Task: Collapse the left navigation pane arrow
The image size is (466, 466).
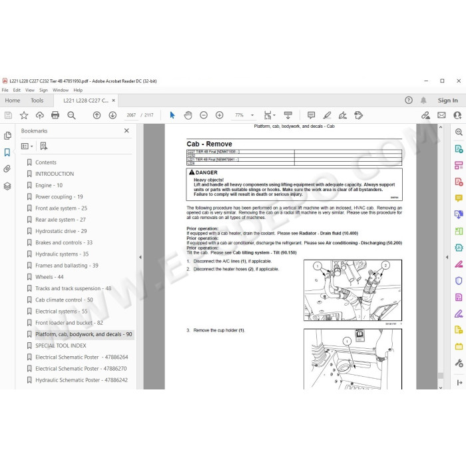Action: point(140,257)
